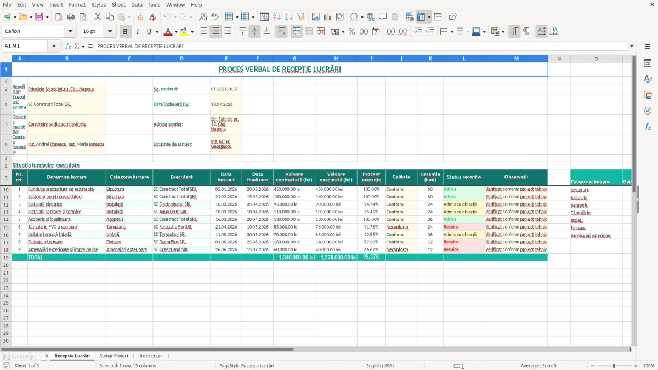Define the print area
Screen dimensions: 658x370
[x=410, y=17]
